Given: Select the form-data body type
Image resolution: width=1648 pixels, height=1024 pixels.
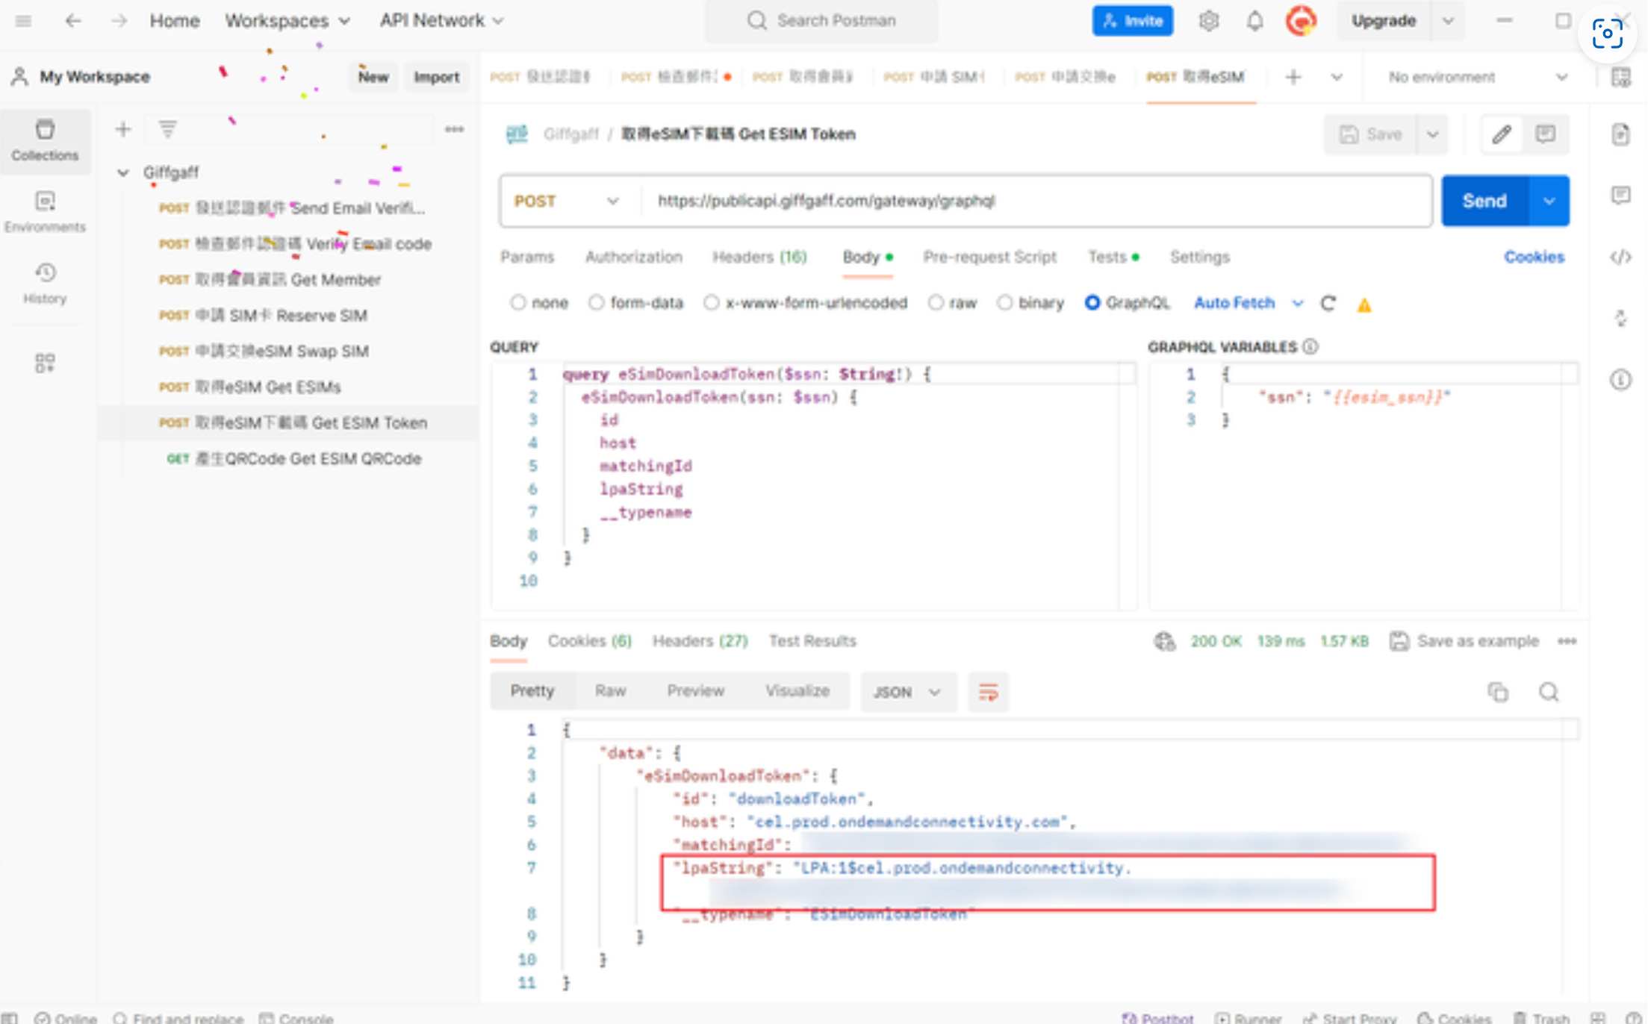Looking at the screenshot, I should 596,303.
